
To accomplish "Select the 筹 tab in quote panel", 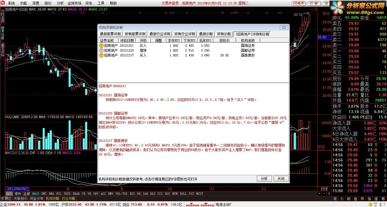I will 383,199.
